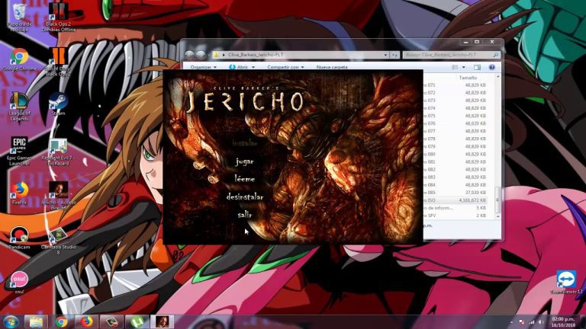Screen dimensions: 586x329
Task: Open the Compartir con menu
Action: [x=285, y=67]
